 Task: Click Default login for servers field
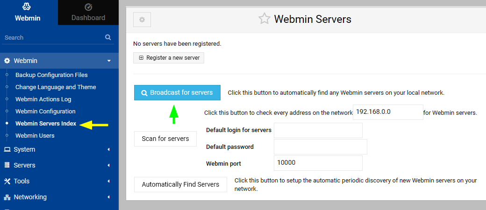(318, 130)
